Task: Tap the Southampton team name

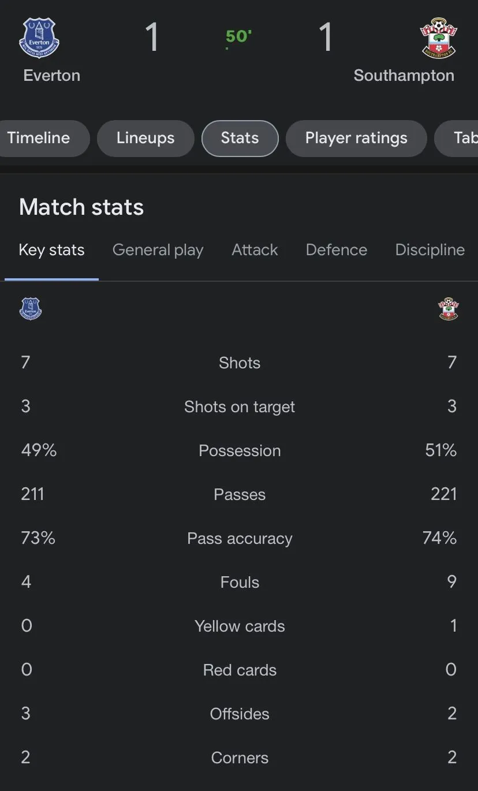Action: [404, 76]
